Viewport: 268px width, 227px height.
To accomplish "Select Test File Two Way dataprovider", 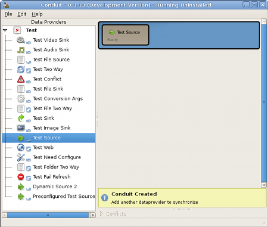I will click(52, 108).
